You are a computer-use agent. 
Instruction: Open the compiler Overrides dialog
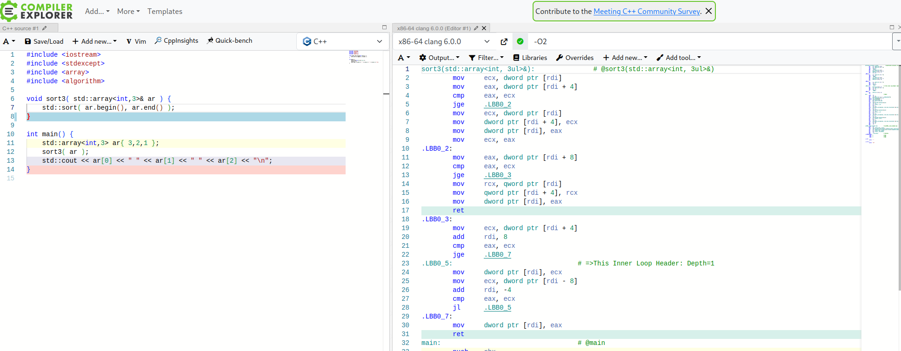tap(575, 58)
